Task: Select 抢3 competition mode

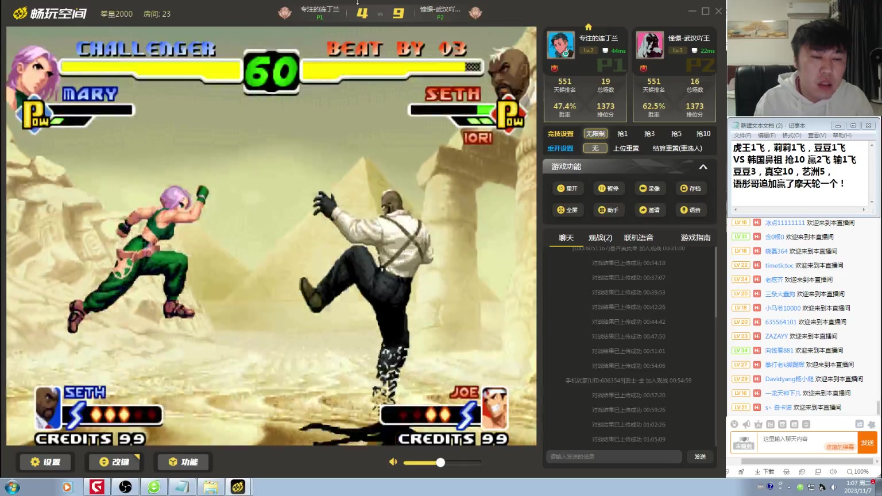Action: 649,134
